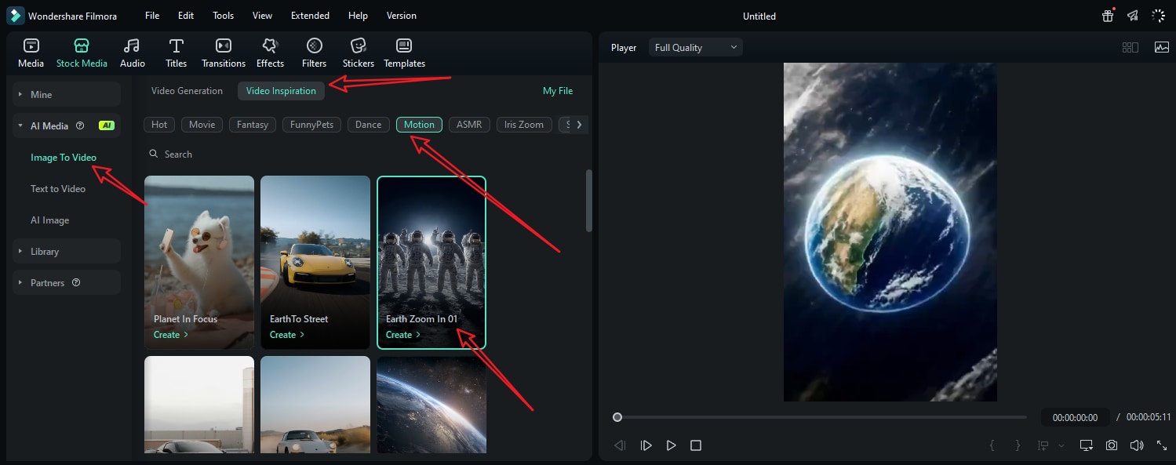Viewport: 1176px width, 465px height.
Task: Toggle the Motion category tag
Action: 419,124
